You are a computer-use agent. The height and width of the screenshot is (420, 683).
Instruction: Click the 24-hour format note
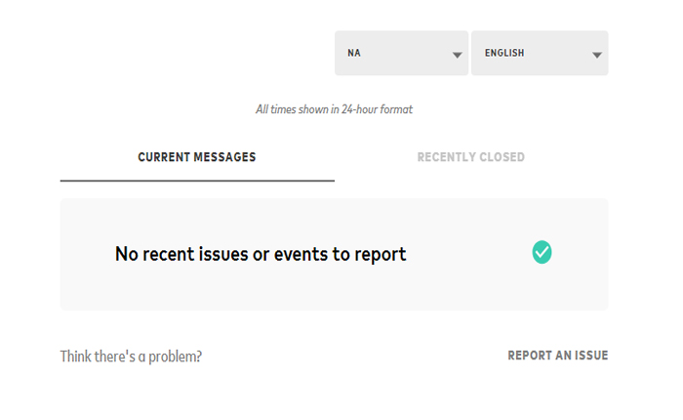coord(334,109)
